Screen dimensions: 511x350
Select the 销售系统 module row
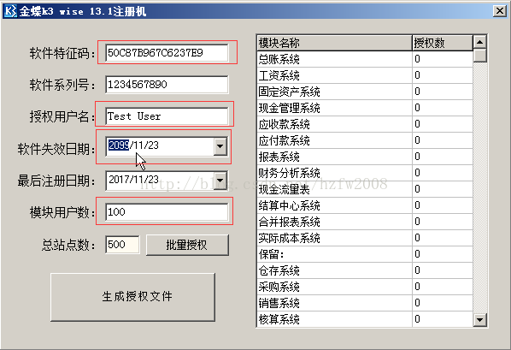tap(365, 303)
